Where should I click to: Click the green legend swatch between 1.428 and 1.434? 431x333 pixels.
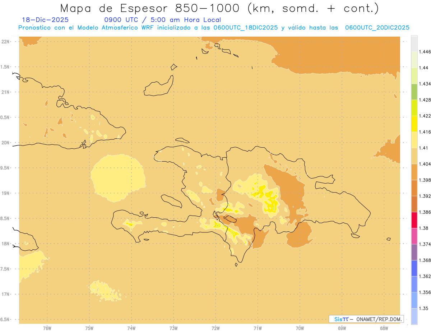[414, 92]
